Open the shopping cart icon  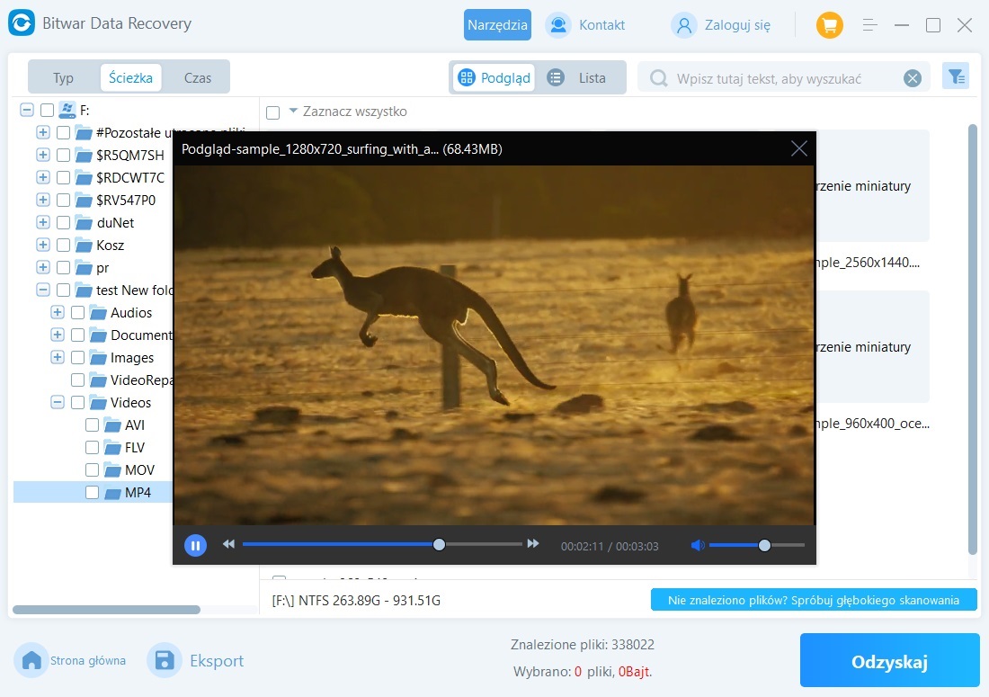click(829, 25)
